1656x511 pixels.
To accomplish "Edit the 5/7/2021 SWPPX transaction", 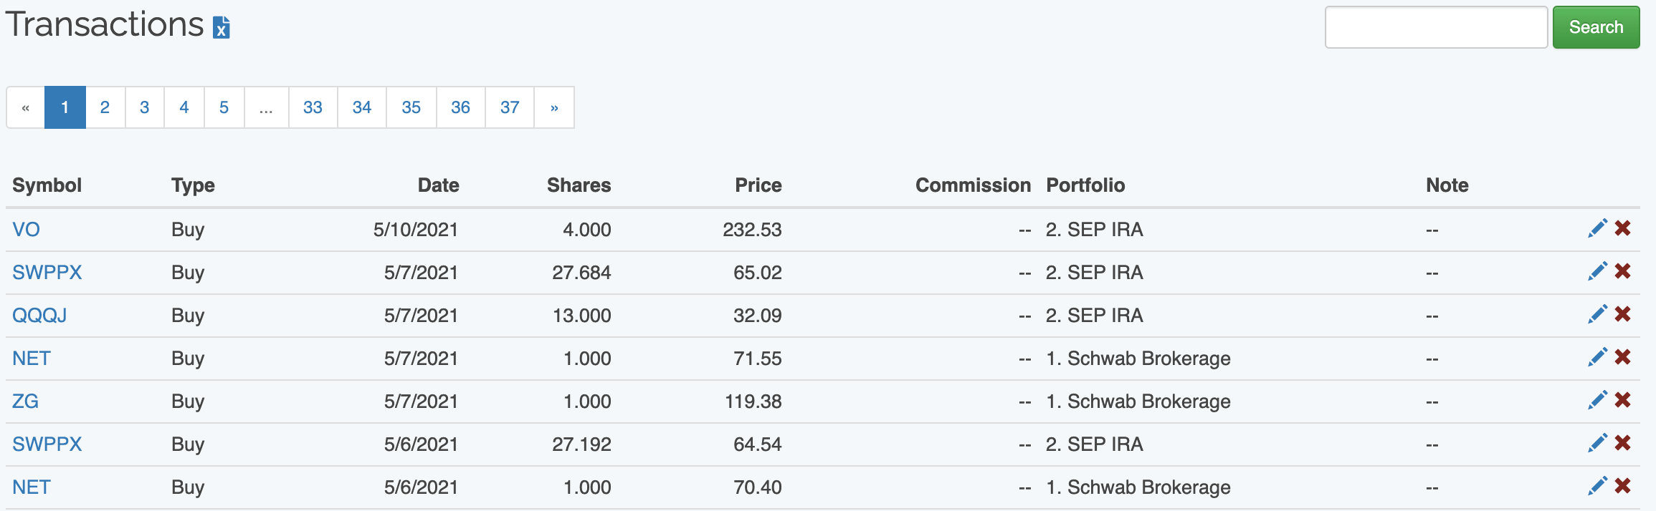I will click(x=1597, y=271).
